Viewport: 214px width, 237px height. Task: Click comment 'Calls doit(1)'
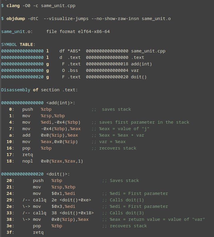[127, 200]
